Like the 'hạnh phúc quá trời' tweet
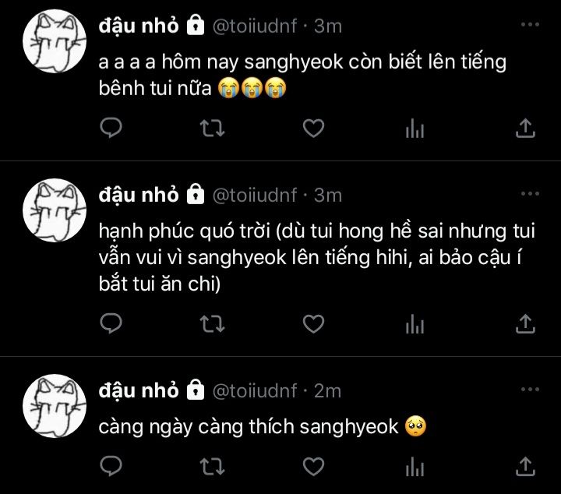561x494 pixels. (x=313, y=323)
